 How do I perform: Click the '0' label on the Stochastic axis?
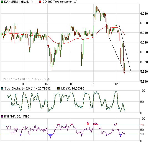pos(141,113)
